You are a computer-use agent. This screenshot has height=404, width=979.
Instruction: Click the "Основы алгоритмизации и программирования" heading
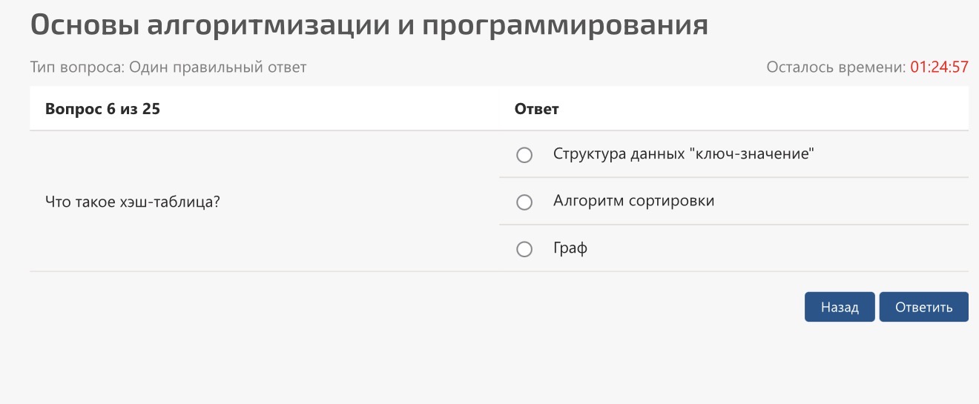coord(369,26)
